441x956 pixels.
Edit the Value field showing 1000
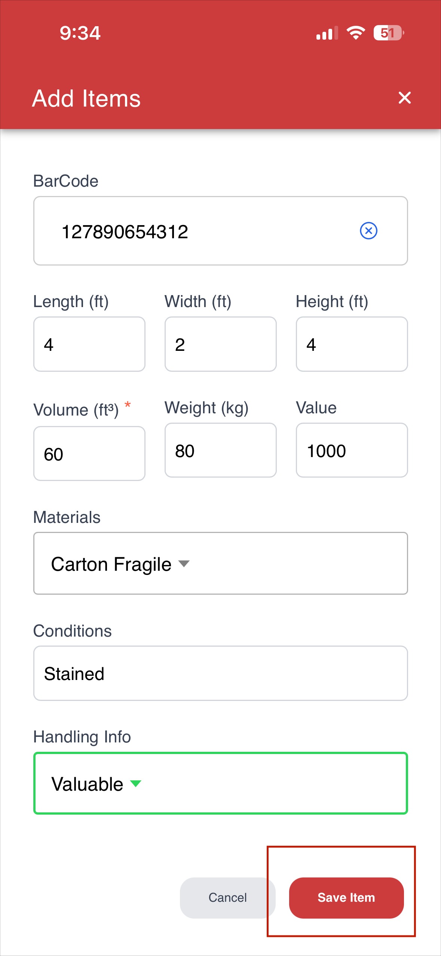352,450
